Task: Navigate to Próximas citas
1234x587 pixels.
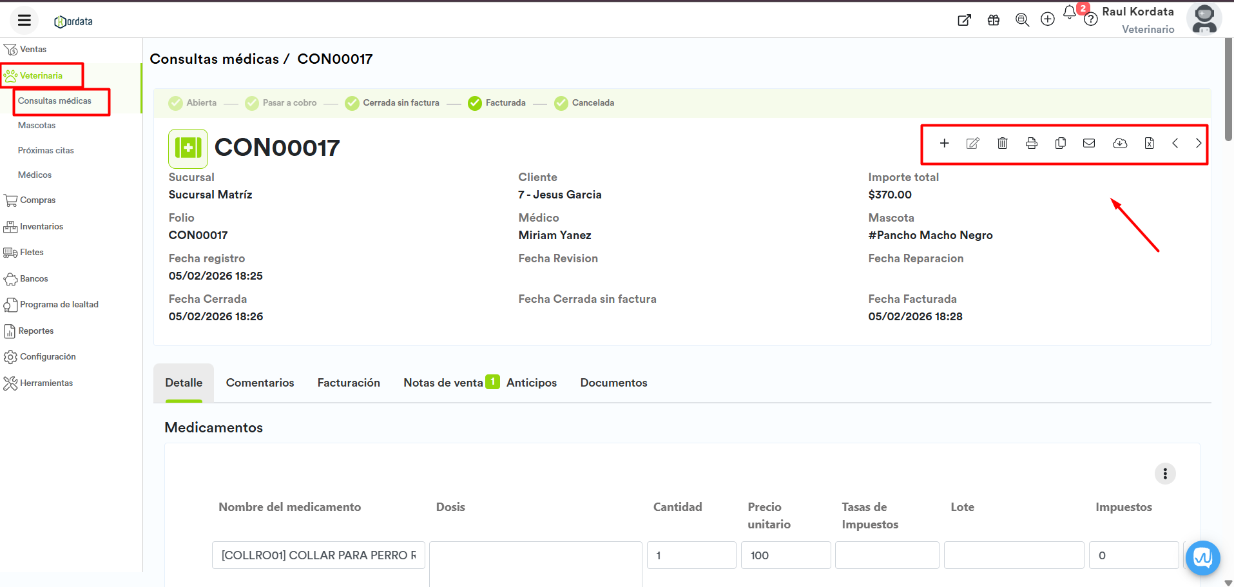Action: [x=46, y=151]
